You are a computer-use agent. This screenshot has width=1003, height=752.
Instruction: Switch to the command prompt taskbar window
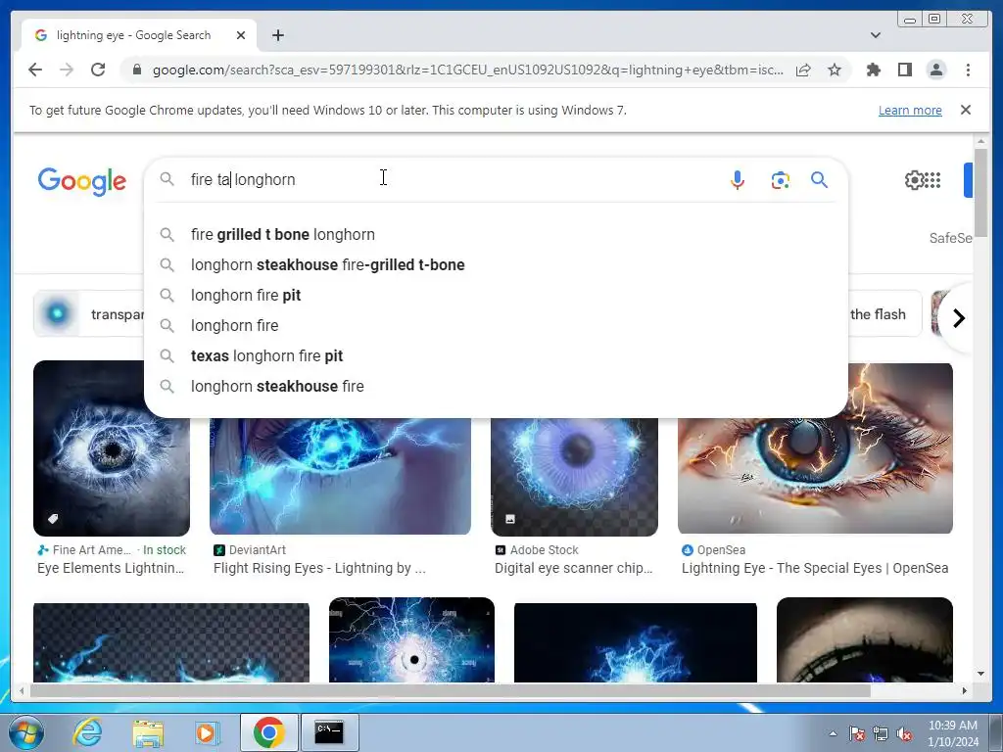pos(329,732)
